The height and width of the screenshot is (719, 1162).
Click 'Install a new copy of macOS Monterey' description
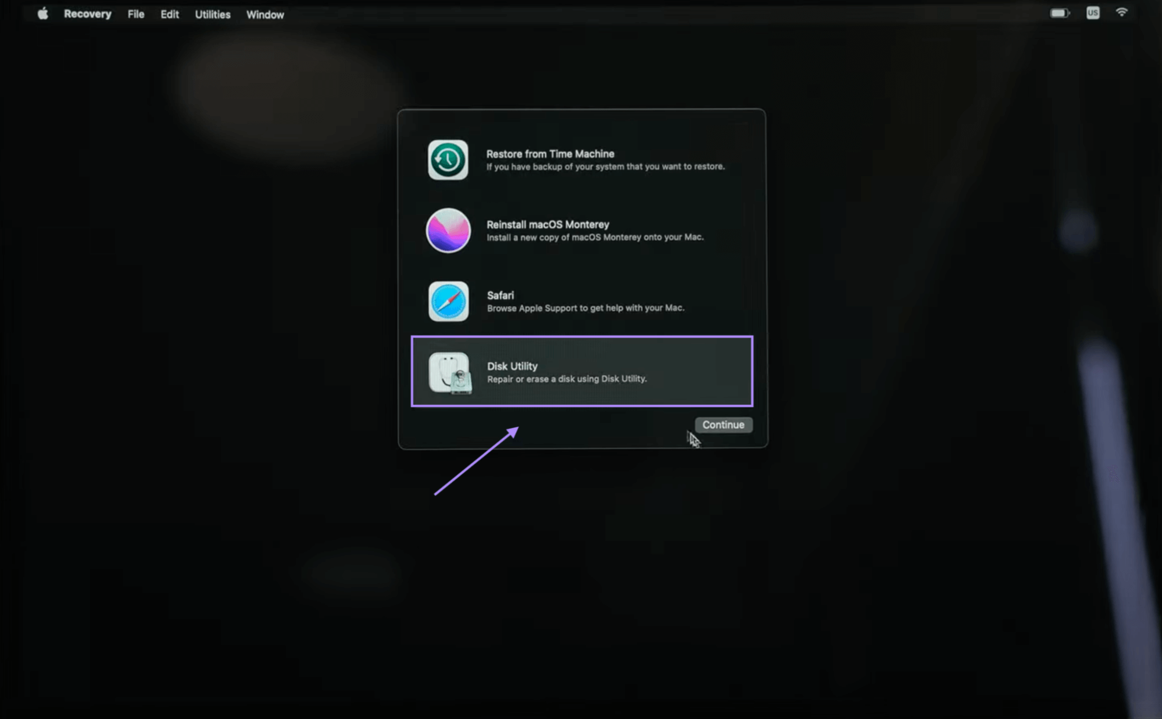595,237
